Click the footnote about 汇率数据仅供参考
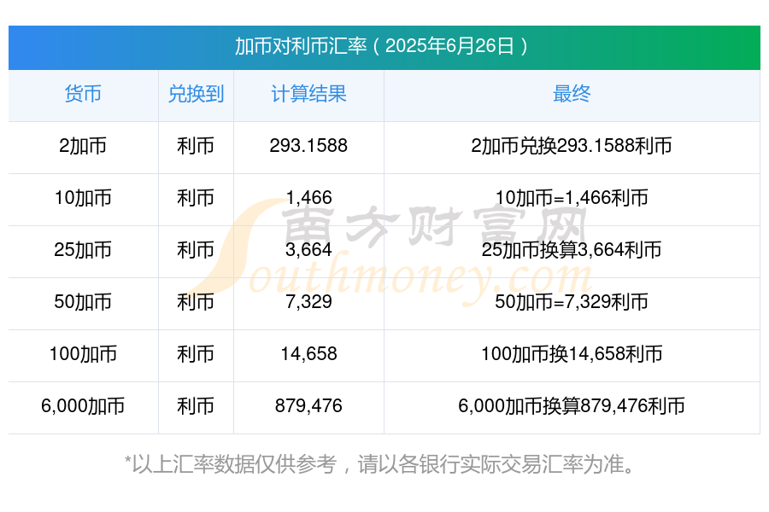This screenshot has height=512, width=769. click(x=381, y=464)
